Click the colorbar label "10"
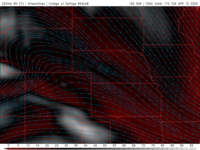This screenshot has height=150, width=200. tap(28, 145)
